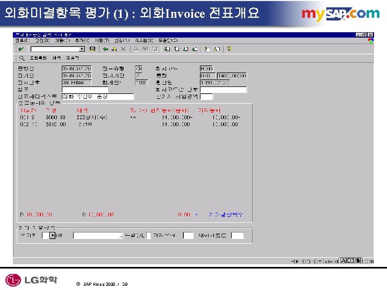Viewport: 387px width, 290px height.
Task: Click the Create Session toolbar icon
Action: click(207, 49)
